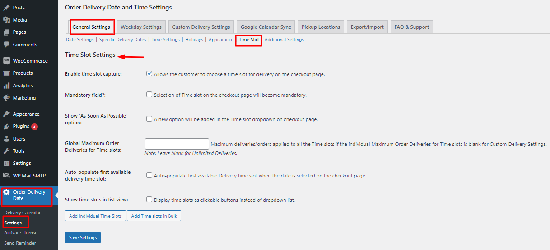550x250 pixels.
Task: Open the Send Reminder submenu item
Action: 20,243
